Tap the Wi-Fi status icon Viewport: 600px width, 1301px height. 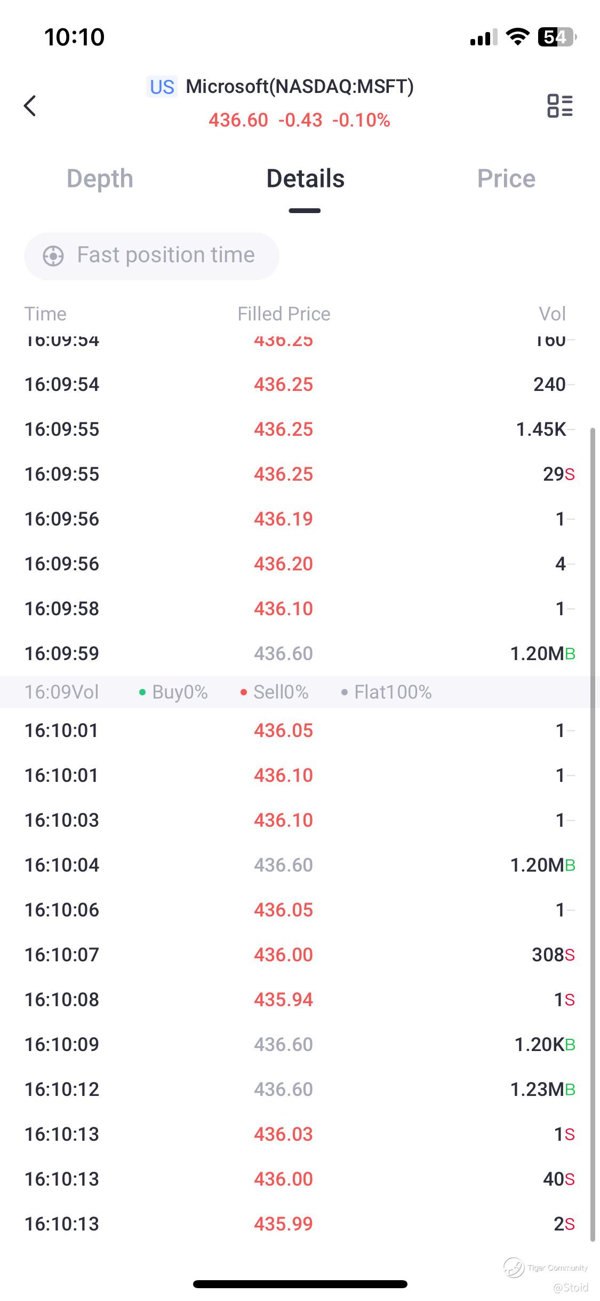(517, 37)
